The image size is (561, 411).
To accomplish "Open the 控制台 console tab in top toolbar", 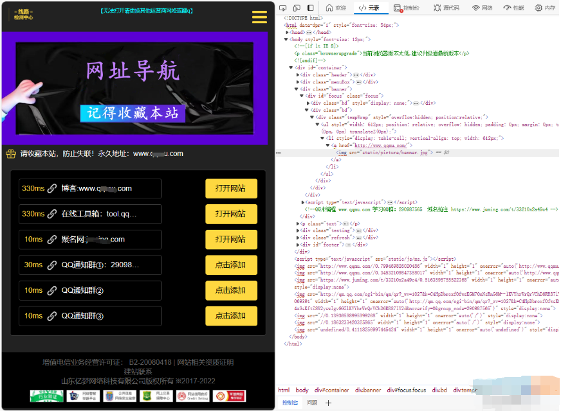I will (406, 8).
